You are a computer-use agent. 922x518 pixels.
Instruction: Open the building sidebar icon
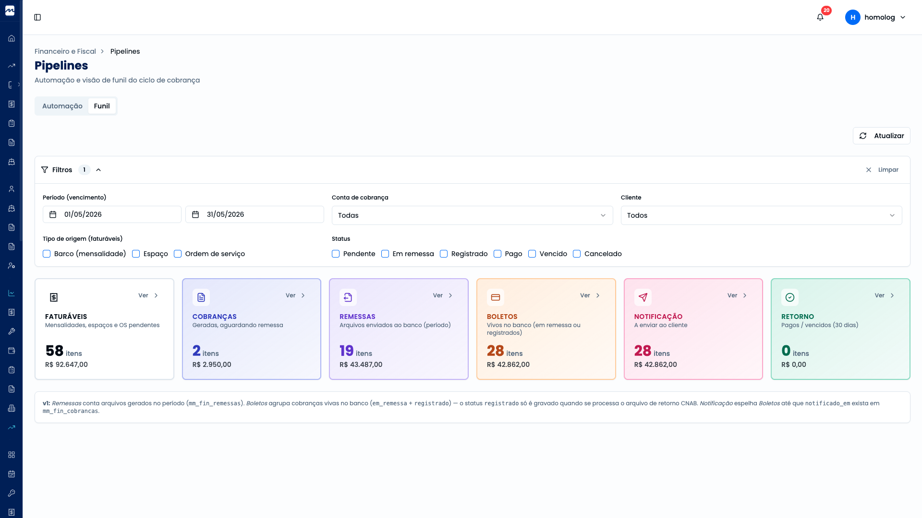tap(12, 408)
